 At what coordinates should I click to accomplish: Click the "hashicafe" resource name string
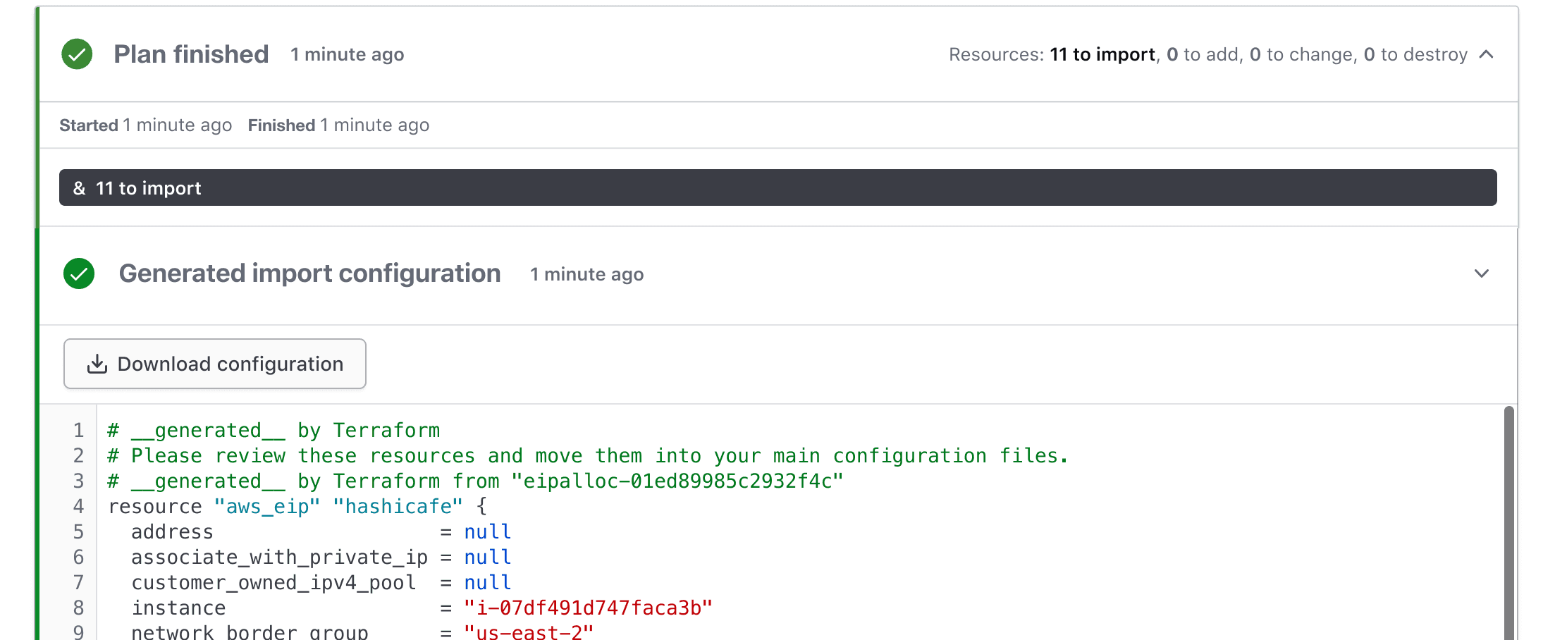(x=398, y=506)
